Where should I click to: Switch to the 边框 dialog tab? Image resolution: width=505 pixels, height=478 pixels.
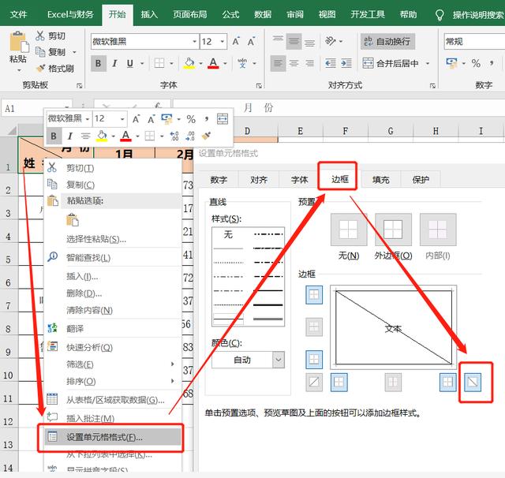click(x=340, y=179)
